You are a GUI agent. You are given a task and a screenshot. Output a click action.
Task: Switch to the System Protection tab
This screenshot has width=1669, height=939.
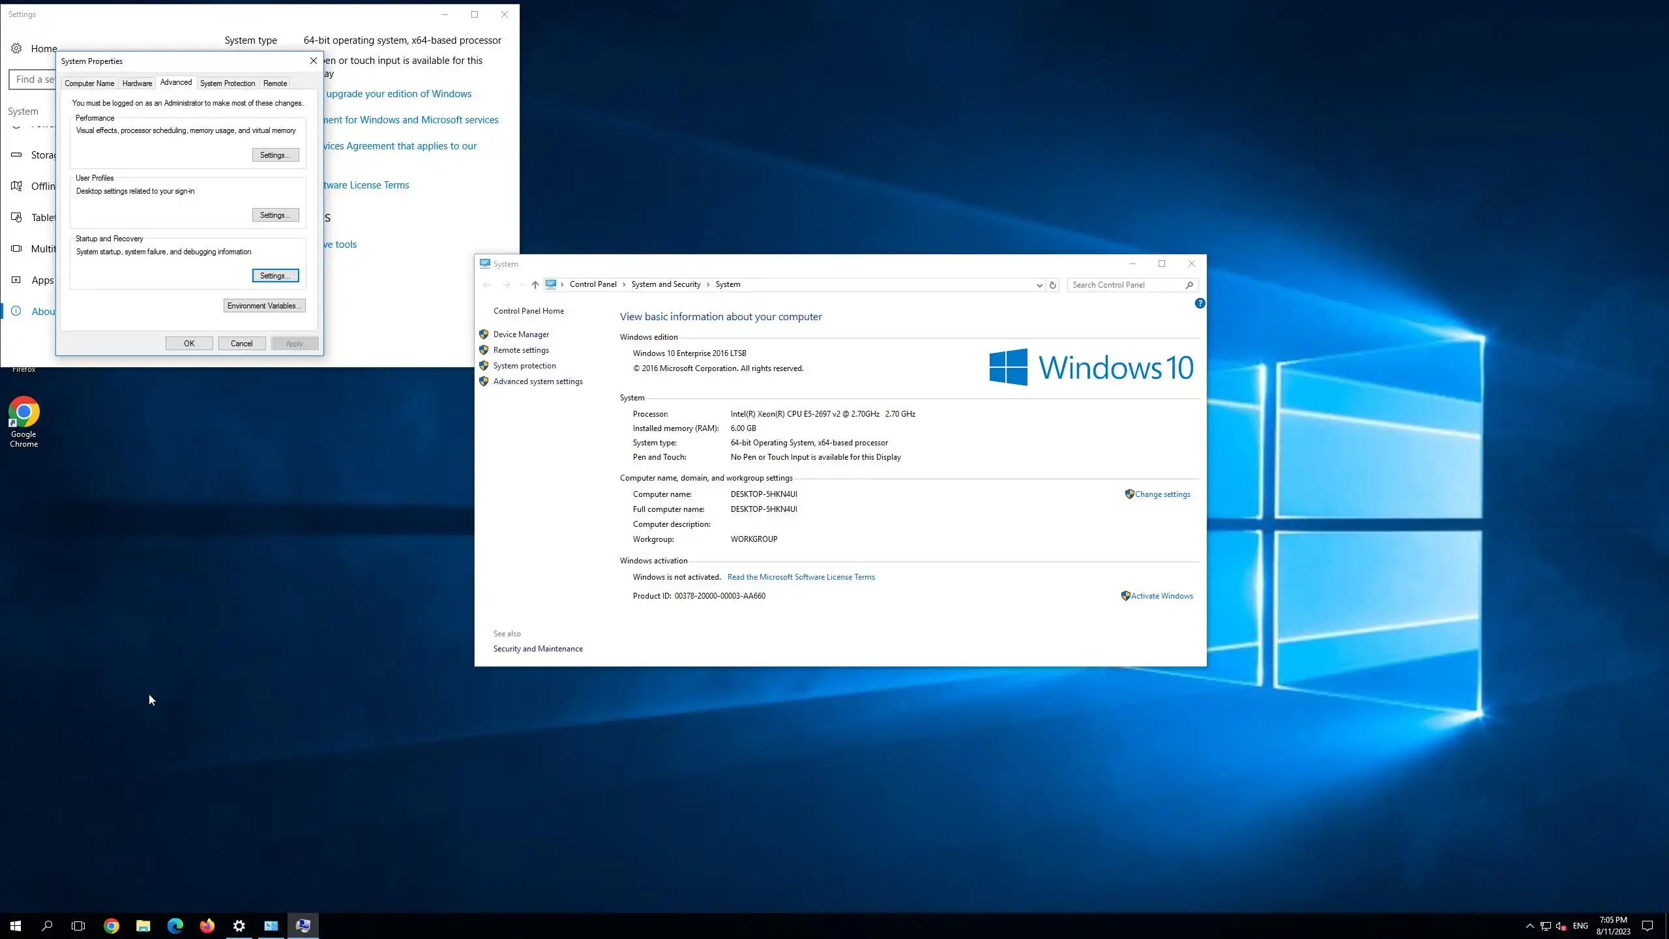tap(227, 83)
